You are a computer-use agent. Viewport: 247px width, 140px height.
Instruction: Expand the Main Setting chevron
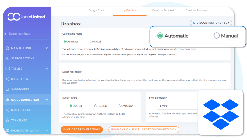(x=46, y=48)
